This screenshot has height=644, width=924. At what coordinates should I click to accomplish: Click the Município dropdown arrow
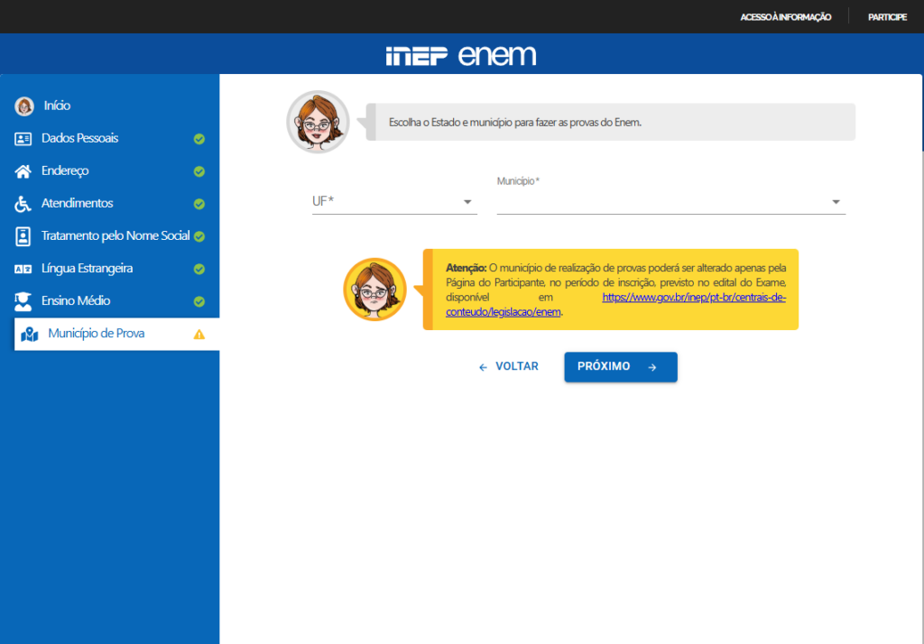pyautogui.click(x=836, y=202)
